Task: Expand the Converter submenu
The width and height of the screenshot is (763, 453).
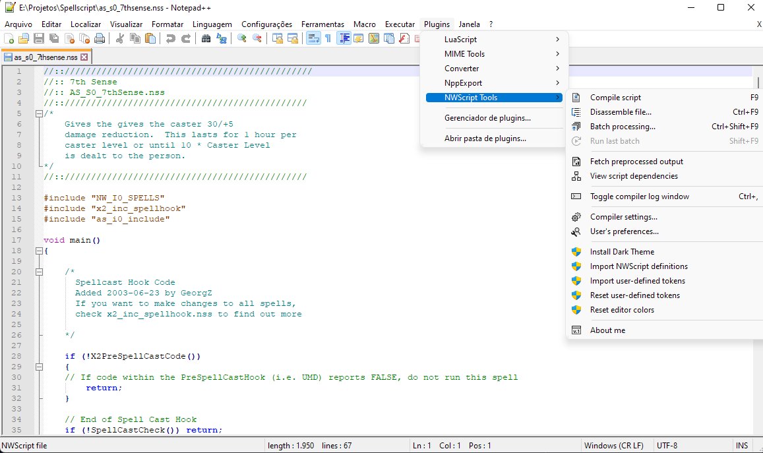Action: [494, 69]
